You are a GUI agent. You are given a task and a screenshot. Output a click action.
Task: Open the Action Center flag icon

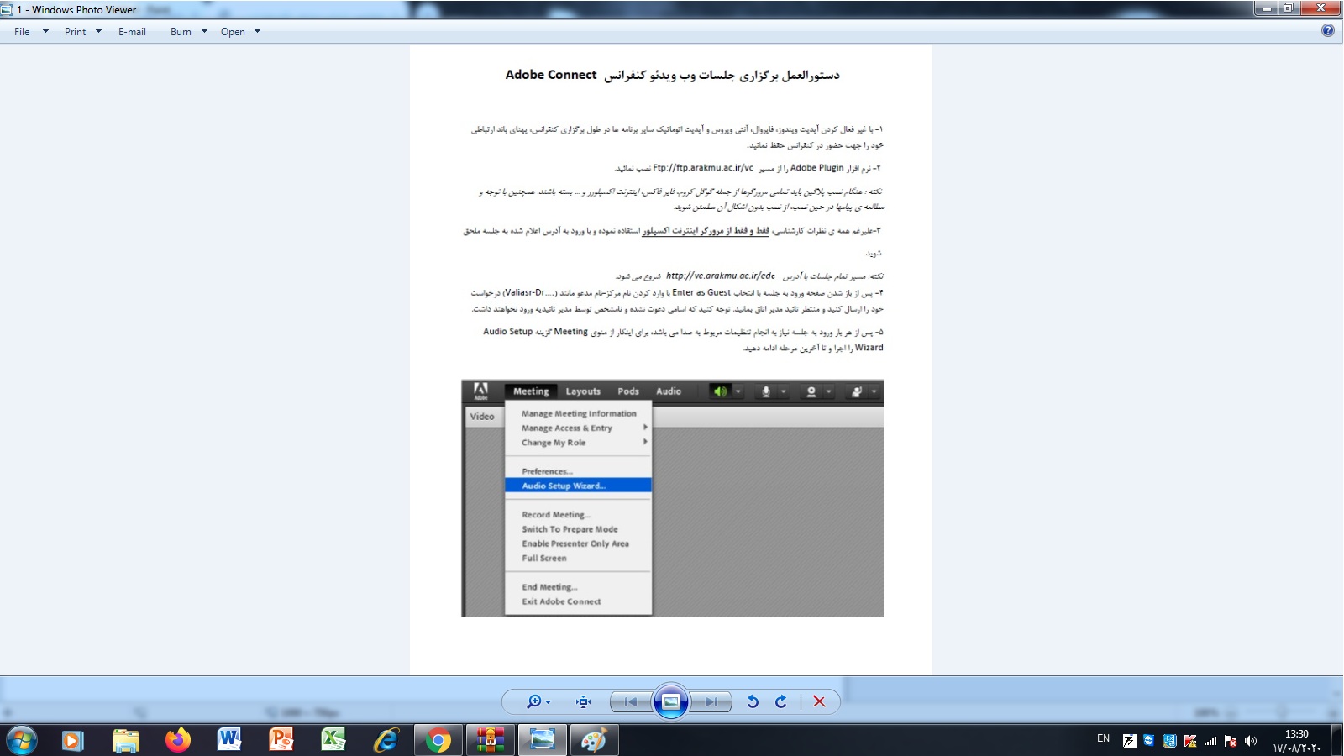(1231, 741)
